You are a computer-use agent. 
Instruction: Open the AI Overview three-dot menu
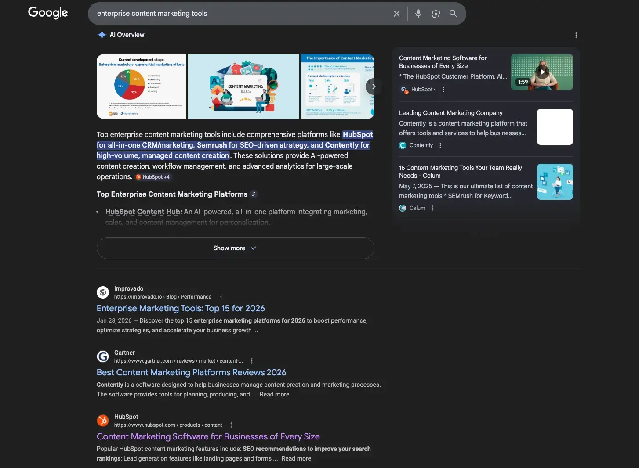coord(576,35)
